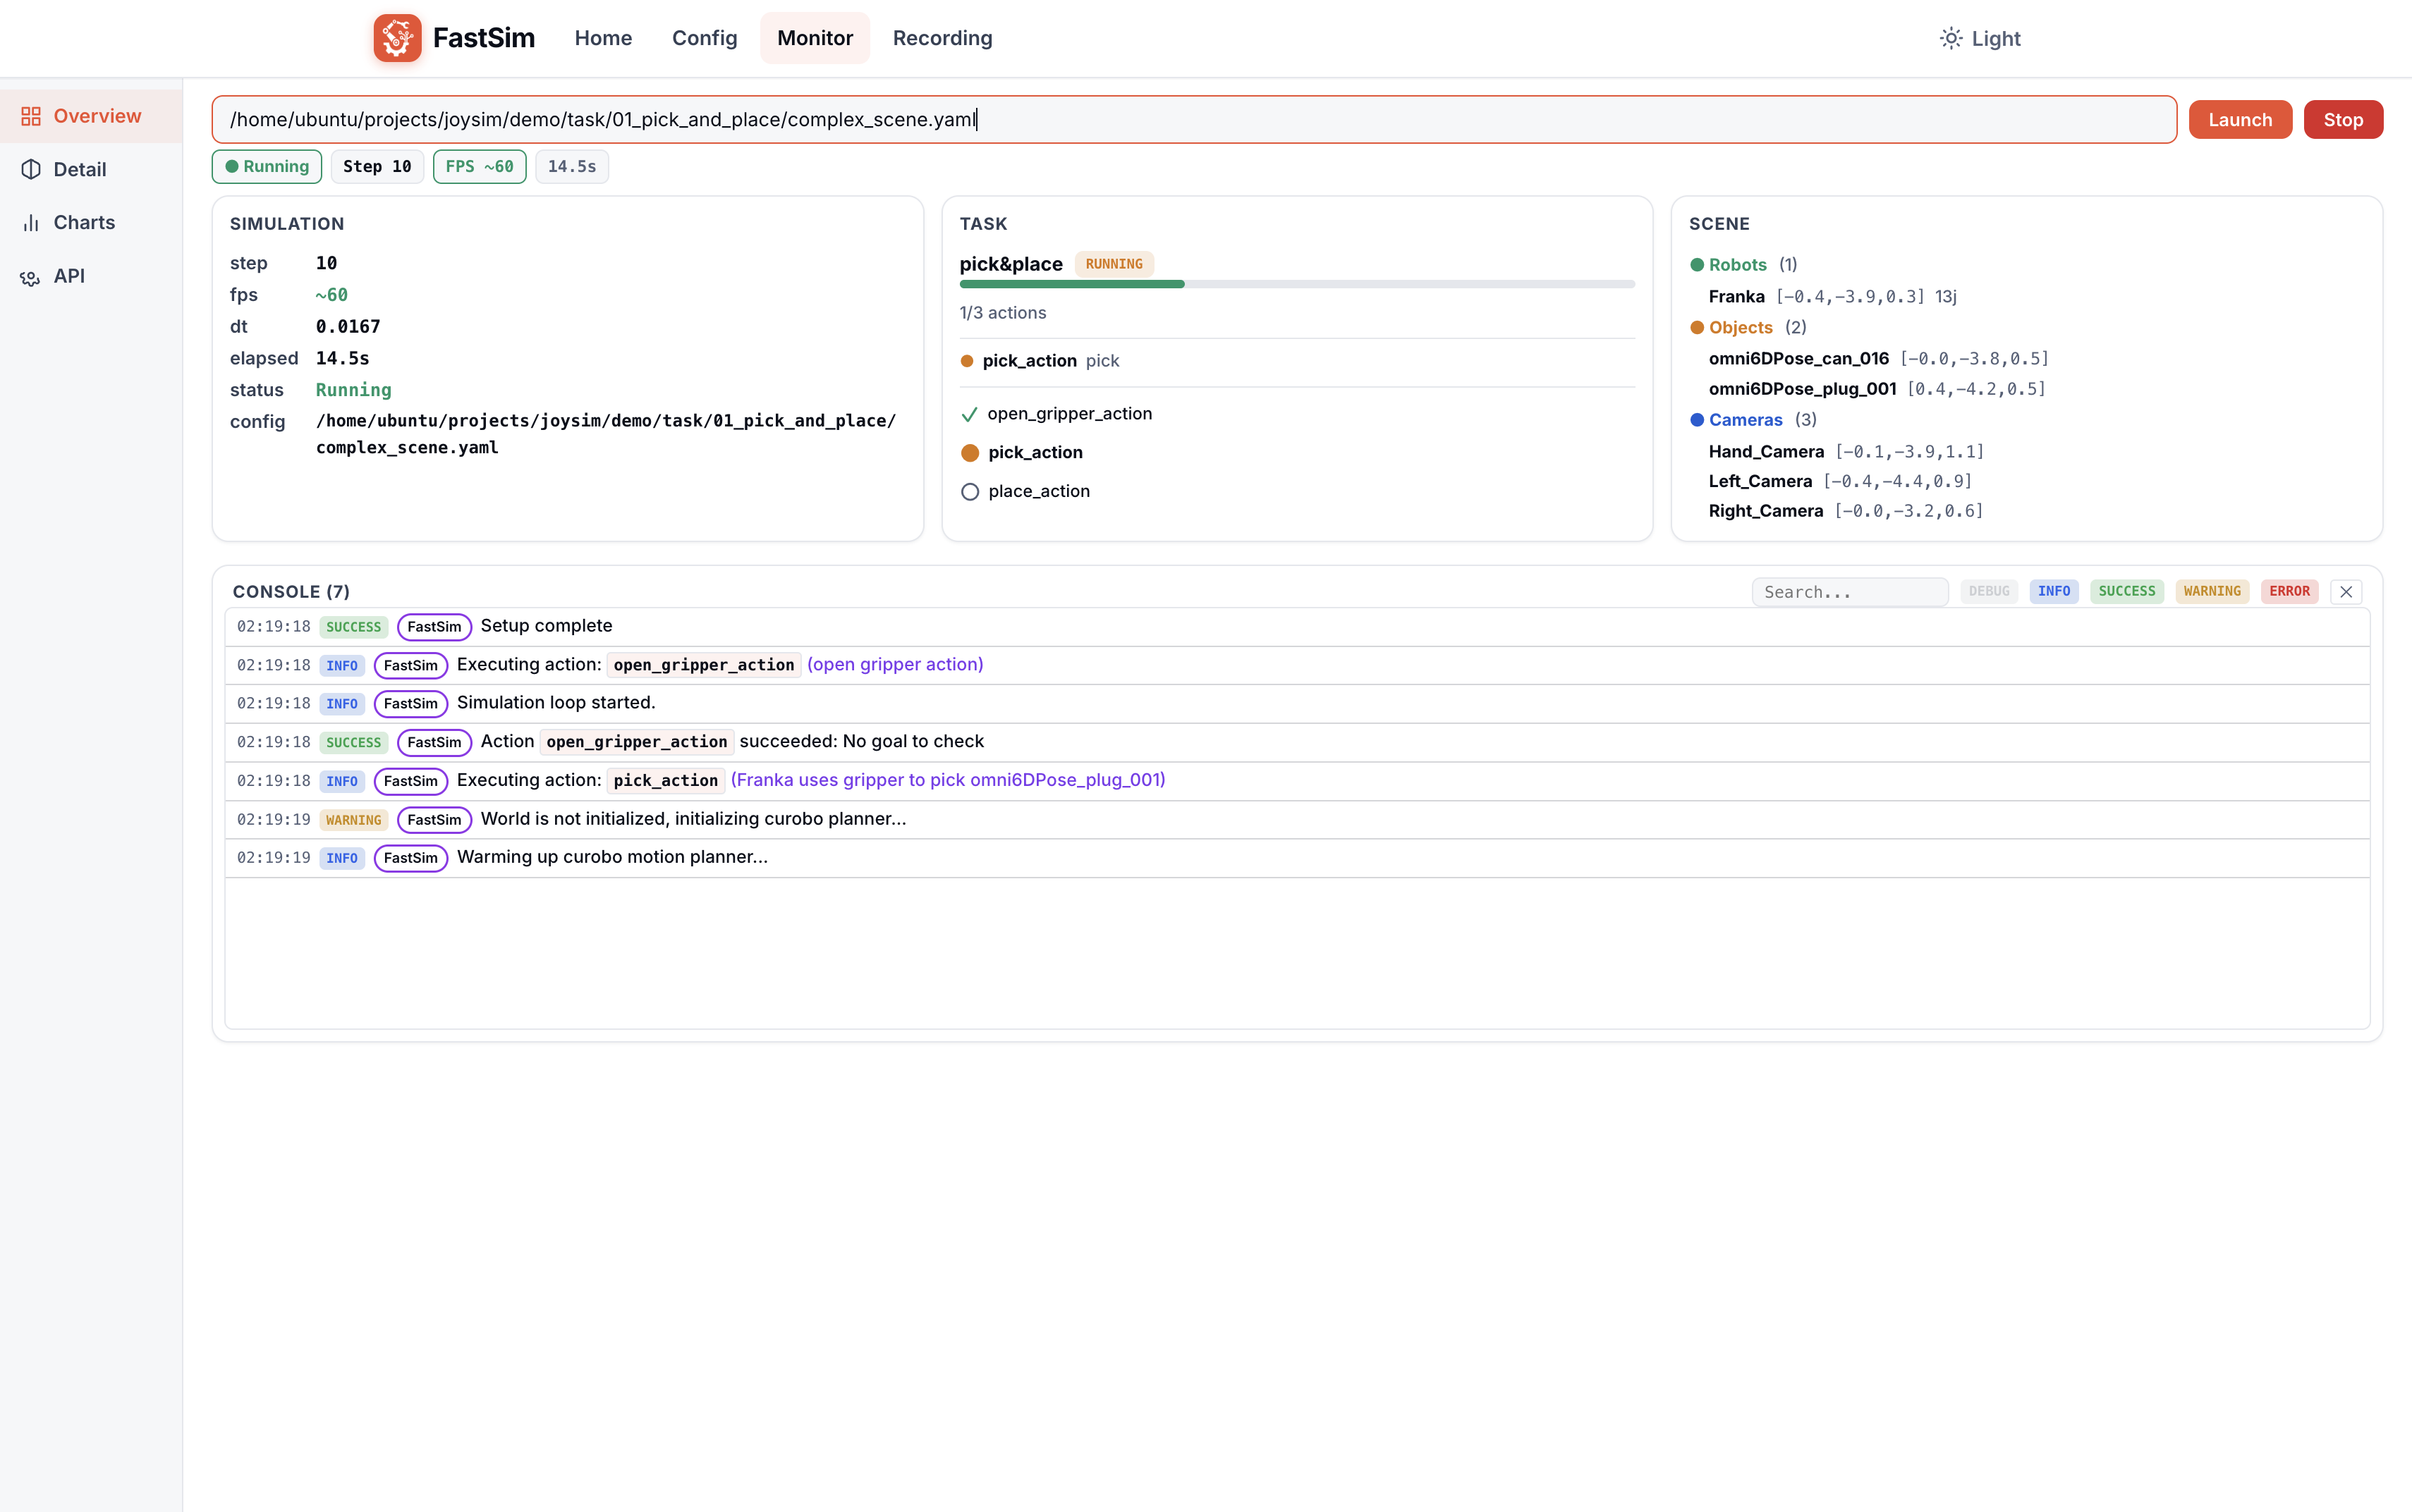The width and height of the screenshot is (2412, 1512).
Task: Click the FPS ~60 badge
Action: click(479, 166)
